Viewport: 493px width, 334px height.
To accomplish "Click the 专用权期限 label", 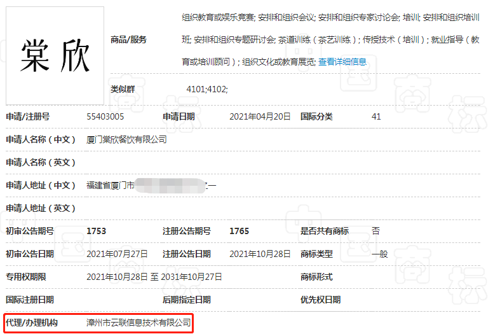I will pos(26,277).
